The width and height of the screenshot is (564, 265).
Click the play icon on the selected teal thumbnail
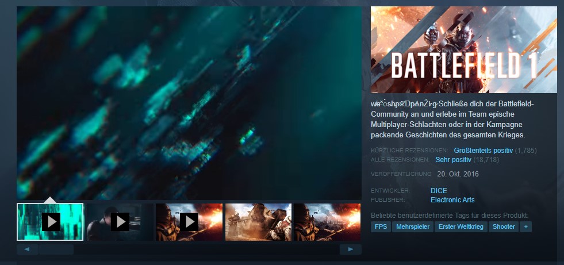coord(51,221)
